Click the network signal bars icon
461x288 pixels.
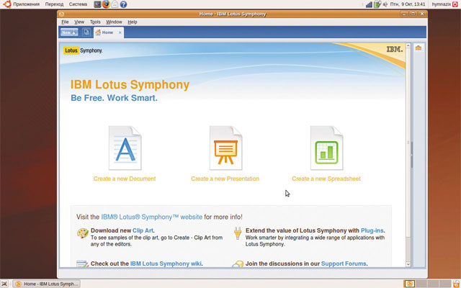(x=369, y=4)
